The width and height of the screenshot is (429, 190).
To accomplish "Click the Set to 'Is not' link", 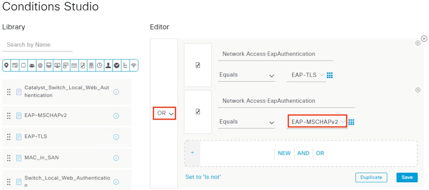I will click(x=203, y=177).
